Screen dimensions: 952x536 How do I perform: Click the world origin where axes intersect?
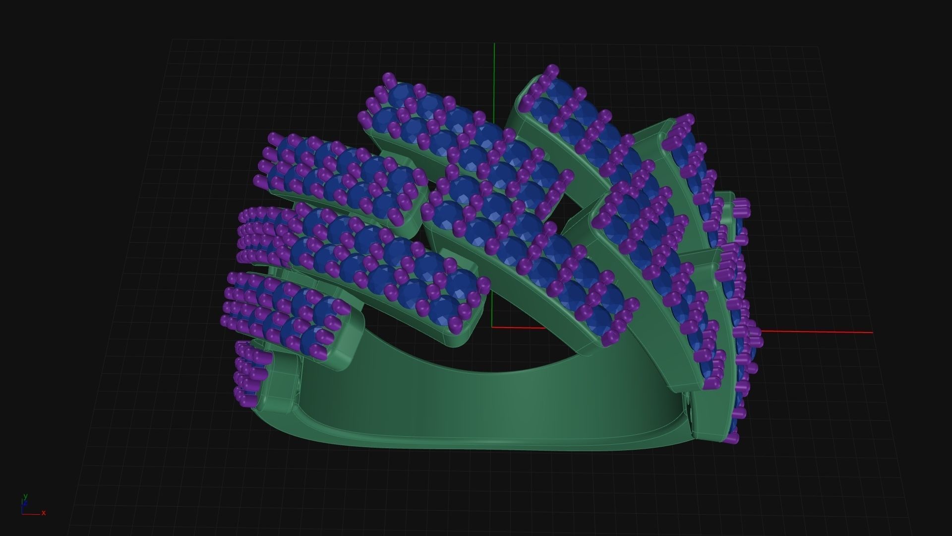pyautogui.click(x=492, y=327)
